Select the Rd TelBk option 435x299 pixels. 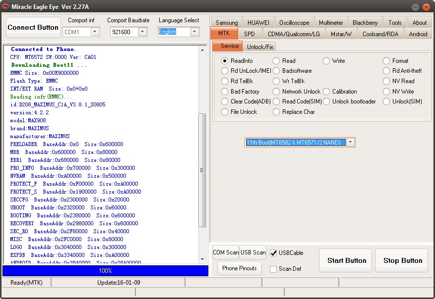coord(225,81)
